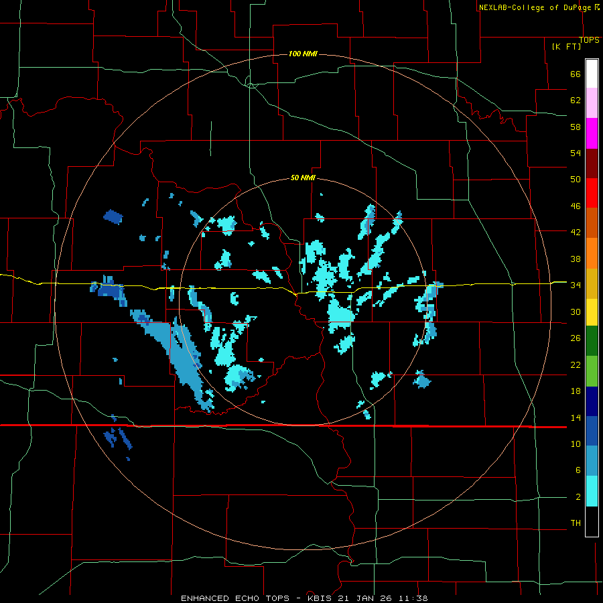Screen dimensions: 603x603
Task: Click the 38 legend value
Action: [x=576, y=259]
